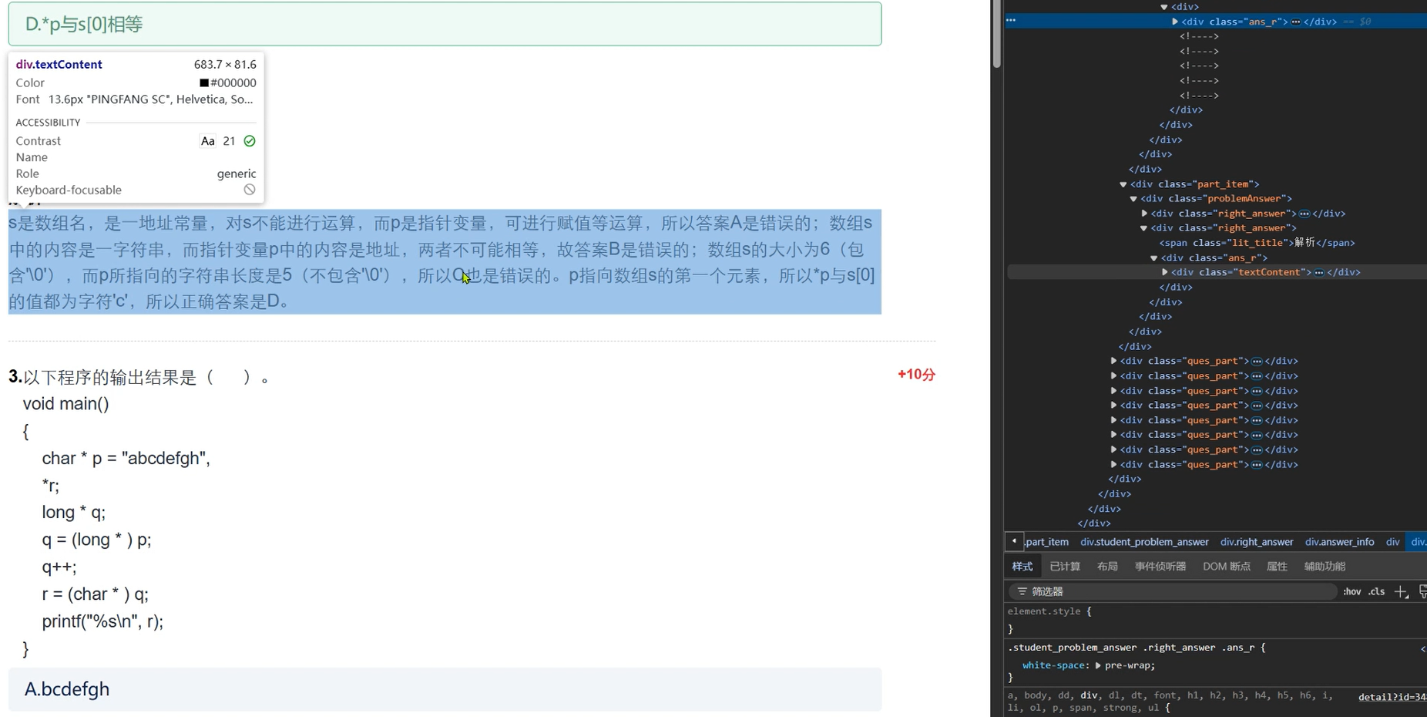Click black #000000 color swatch in tooltip
The image size is (1427, 717).
tap(204, 82)
